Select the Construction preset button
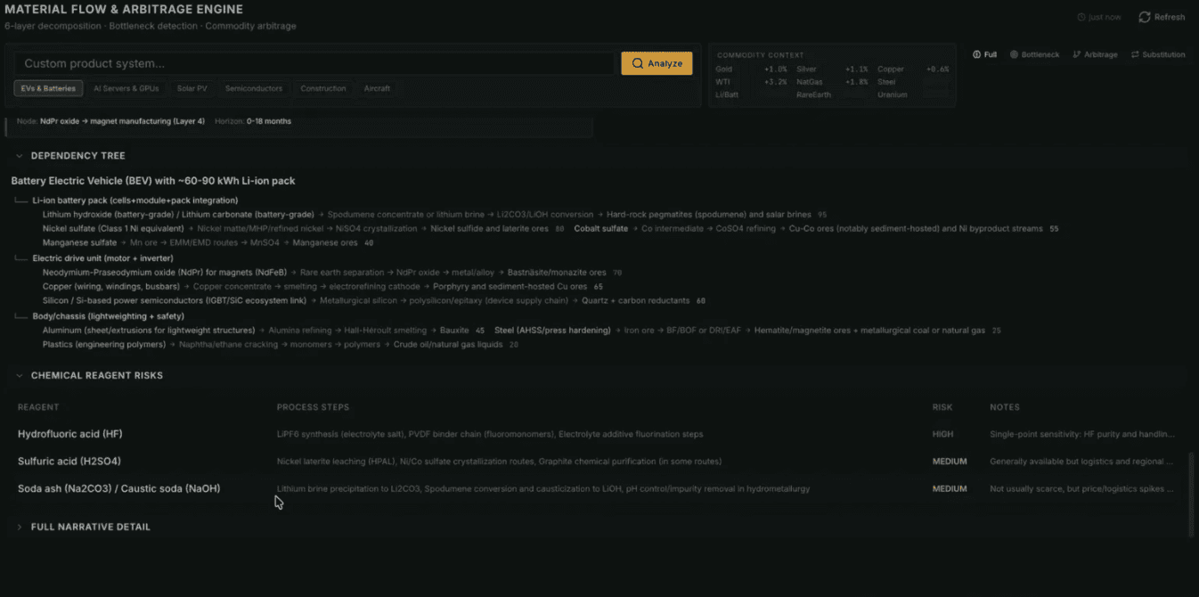The image size is (1199, 597). 322,88
